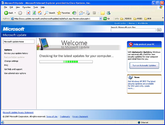Click inside the Search Microsoft.com field
Image resolution: width=165 pixels, height=125 pixels.
point(133,30)
